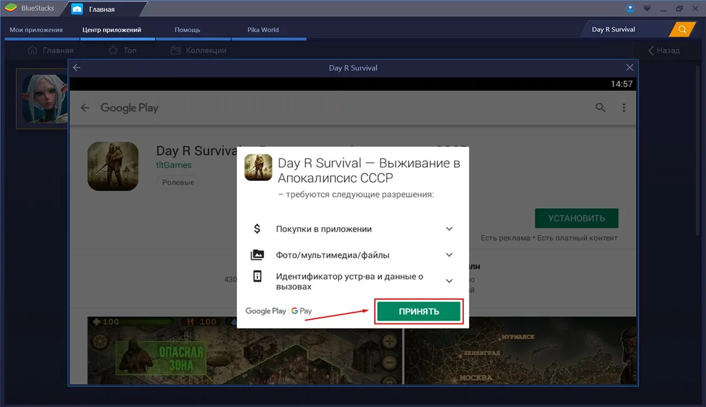
Task: Close the Day R Survival popup window
Action: click(x=629, y=68)
